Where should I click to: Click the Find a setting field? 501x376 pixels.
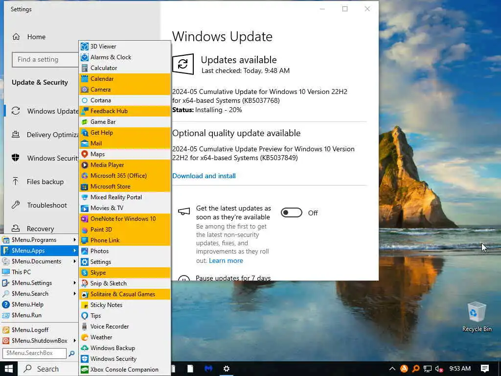[46, 59]
